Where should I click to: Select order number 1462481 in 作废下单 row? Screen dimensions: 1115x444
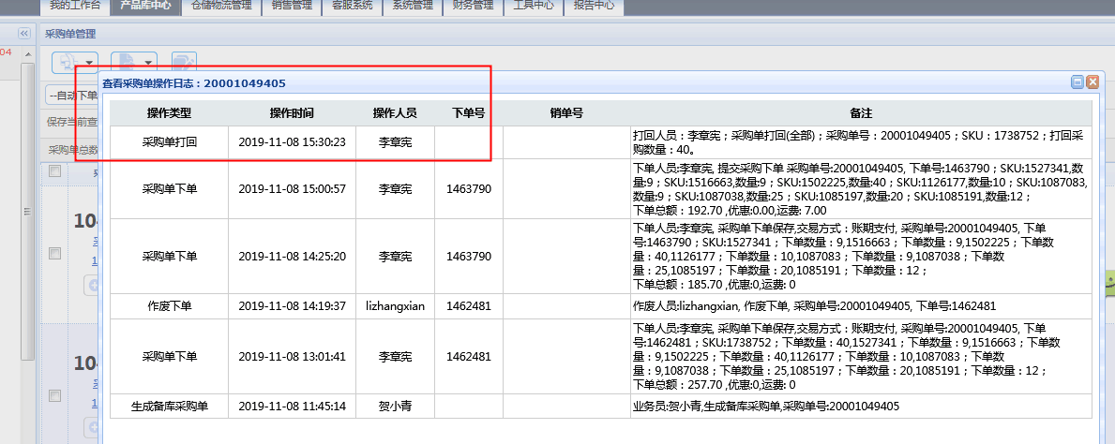(x=469, y=306)
